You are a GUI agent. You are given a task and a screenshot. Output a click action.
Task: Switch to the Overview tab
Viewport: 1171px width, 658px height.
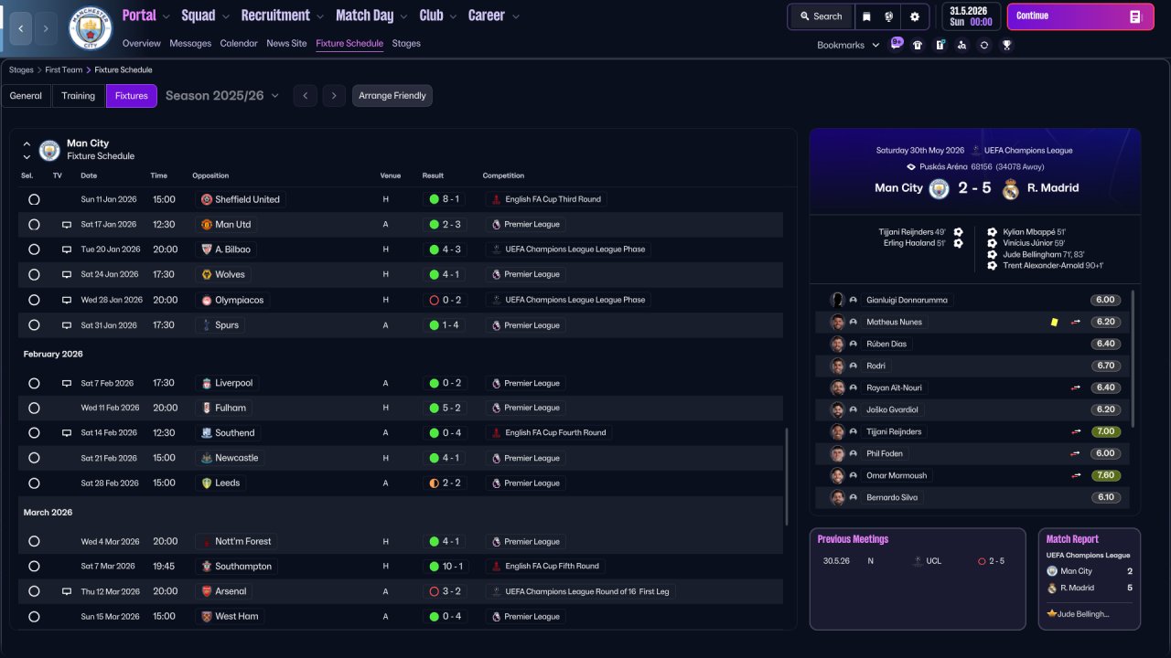click(x=141, y=43)
